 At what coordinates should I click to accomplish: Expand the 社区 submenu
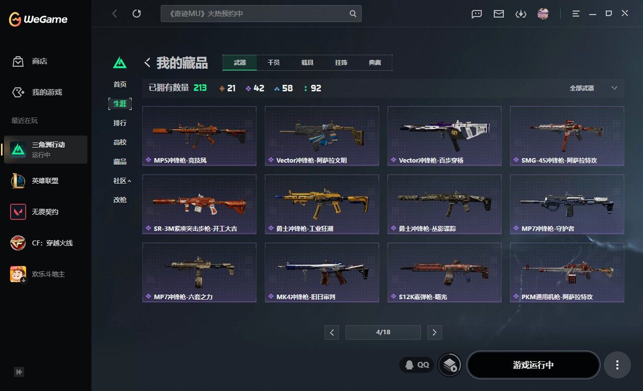pyautogui.click(x=122, y=181)
